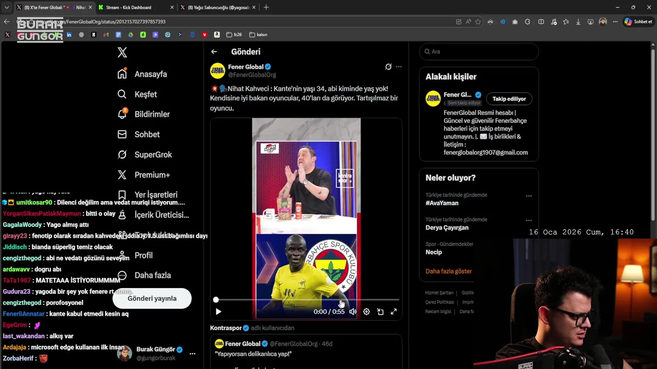This screenshot has height=369, width=657.
Task: Toggle split screen view
Action: pos(541,22)
